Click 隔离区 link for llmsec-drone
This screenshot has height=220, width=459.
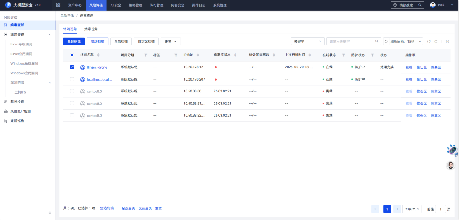coord(436,67)
